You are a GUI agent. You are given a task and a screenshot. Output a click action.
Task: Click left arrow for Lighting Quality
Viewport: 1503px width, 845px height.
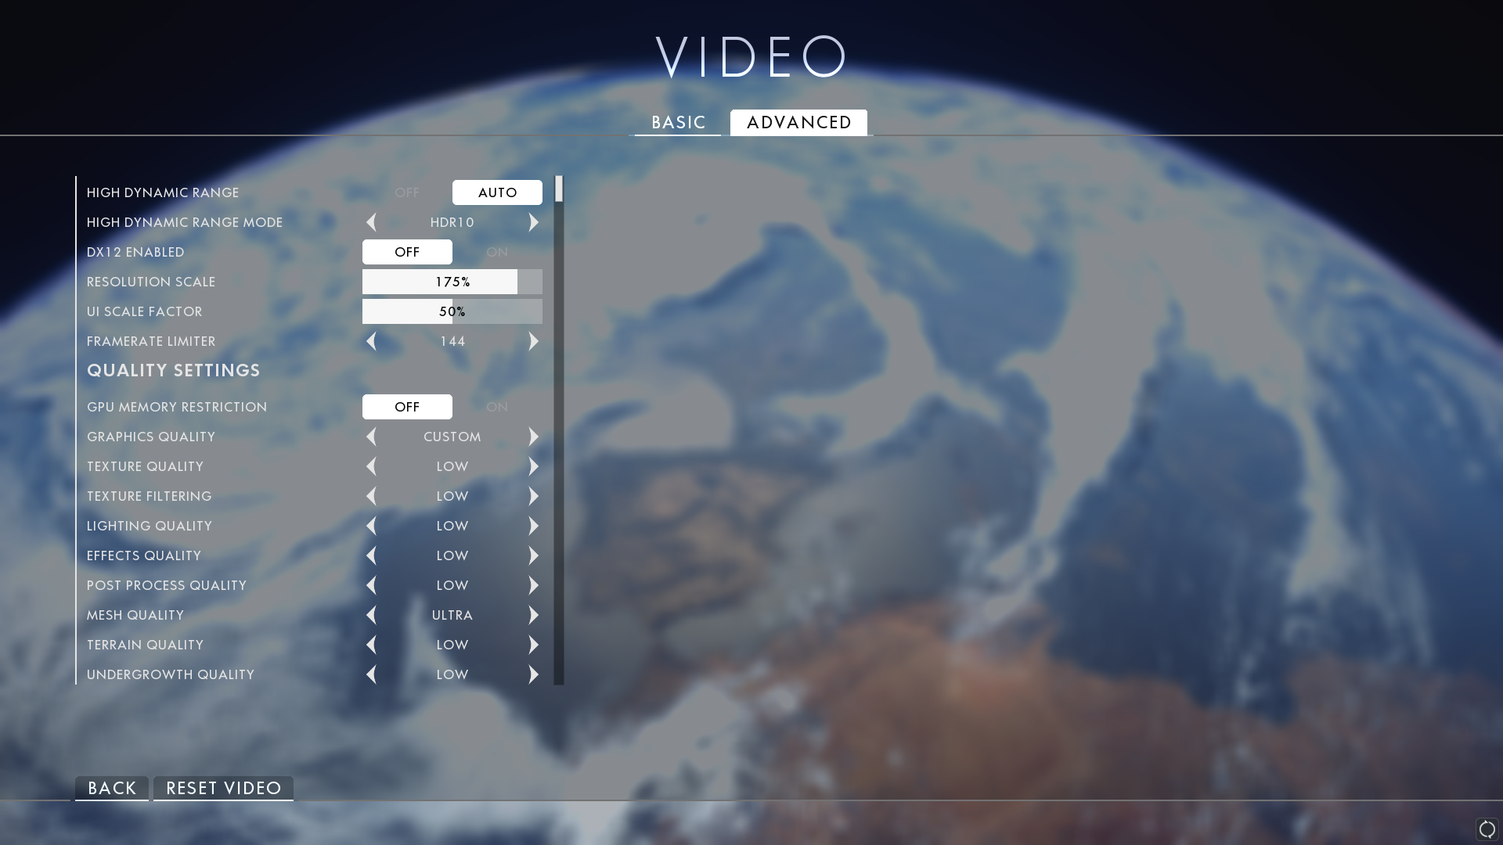pos(371,526)
